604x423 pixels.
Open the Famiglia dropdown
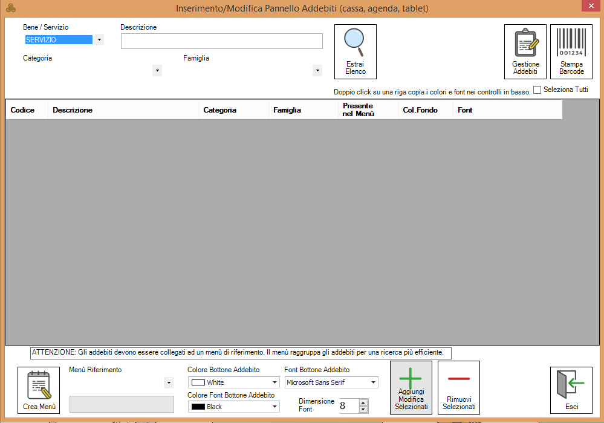pyautogui.click(x=317, y=70)
